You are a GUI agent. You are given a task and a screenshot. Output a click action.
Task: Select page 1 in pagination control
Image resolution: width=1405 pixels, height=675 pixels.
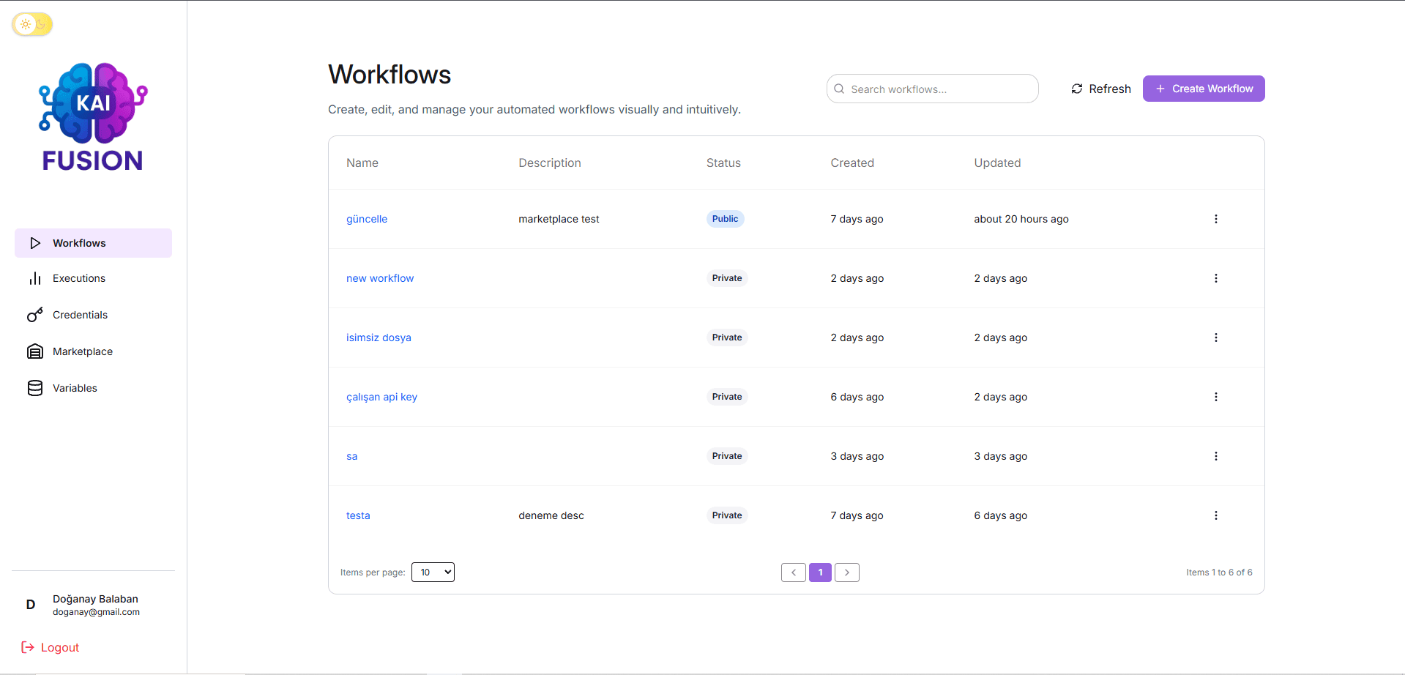point(820,572)
